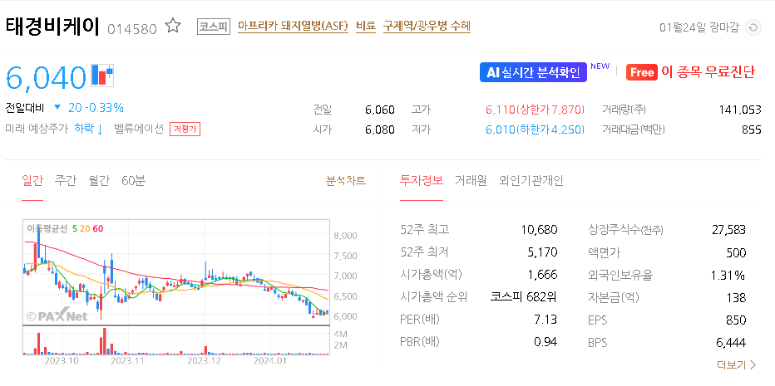The image size is (775, 386).
Task: Click the 고가 value 6,110(상한가 7,870)
Action: pos(536,109)
